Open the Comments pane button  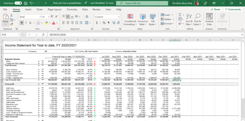pyautogui.click(x=233, y=9)
